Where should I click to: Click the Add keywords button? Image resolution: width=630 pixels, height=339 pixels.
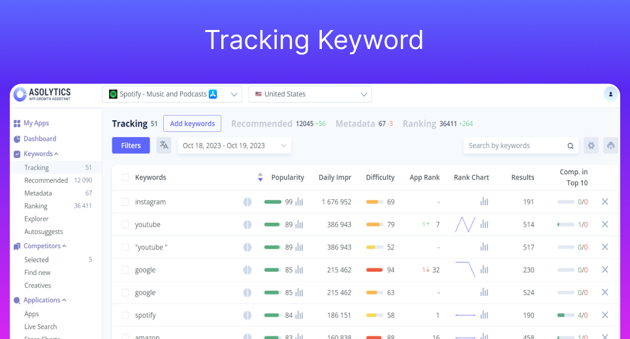[x=192, y=123]
